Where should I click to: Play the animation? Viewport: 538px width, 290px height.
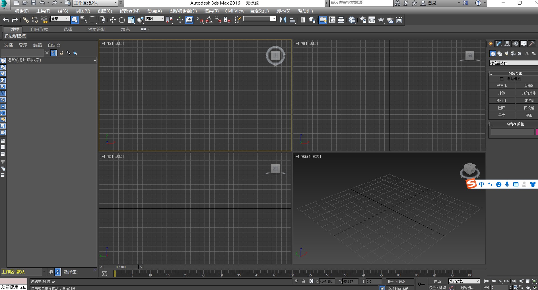(500, 281)
